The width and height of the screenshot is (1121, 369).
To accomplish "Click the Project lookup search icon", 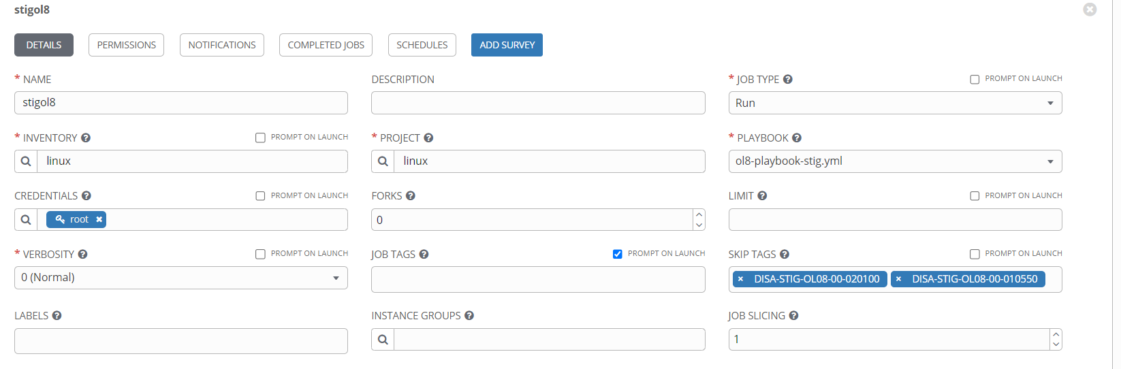I will coord(383,161).
